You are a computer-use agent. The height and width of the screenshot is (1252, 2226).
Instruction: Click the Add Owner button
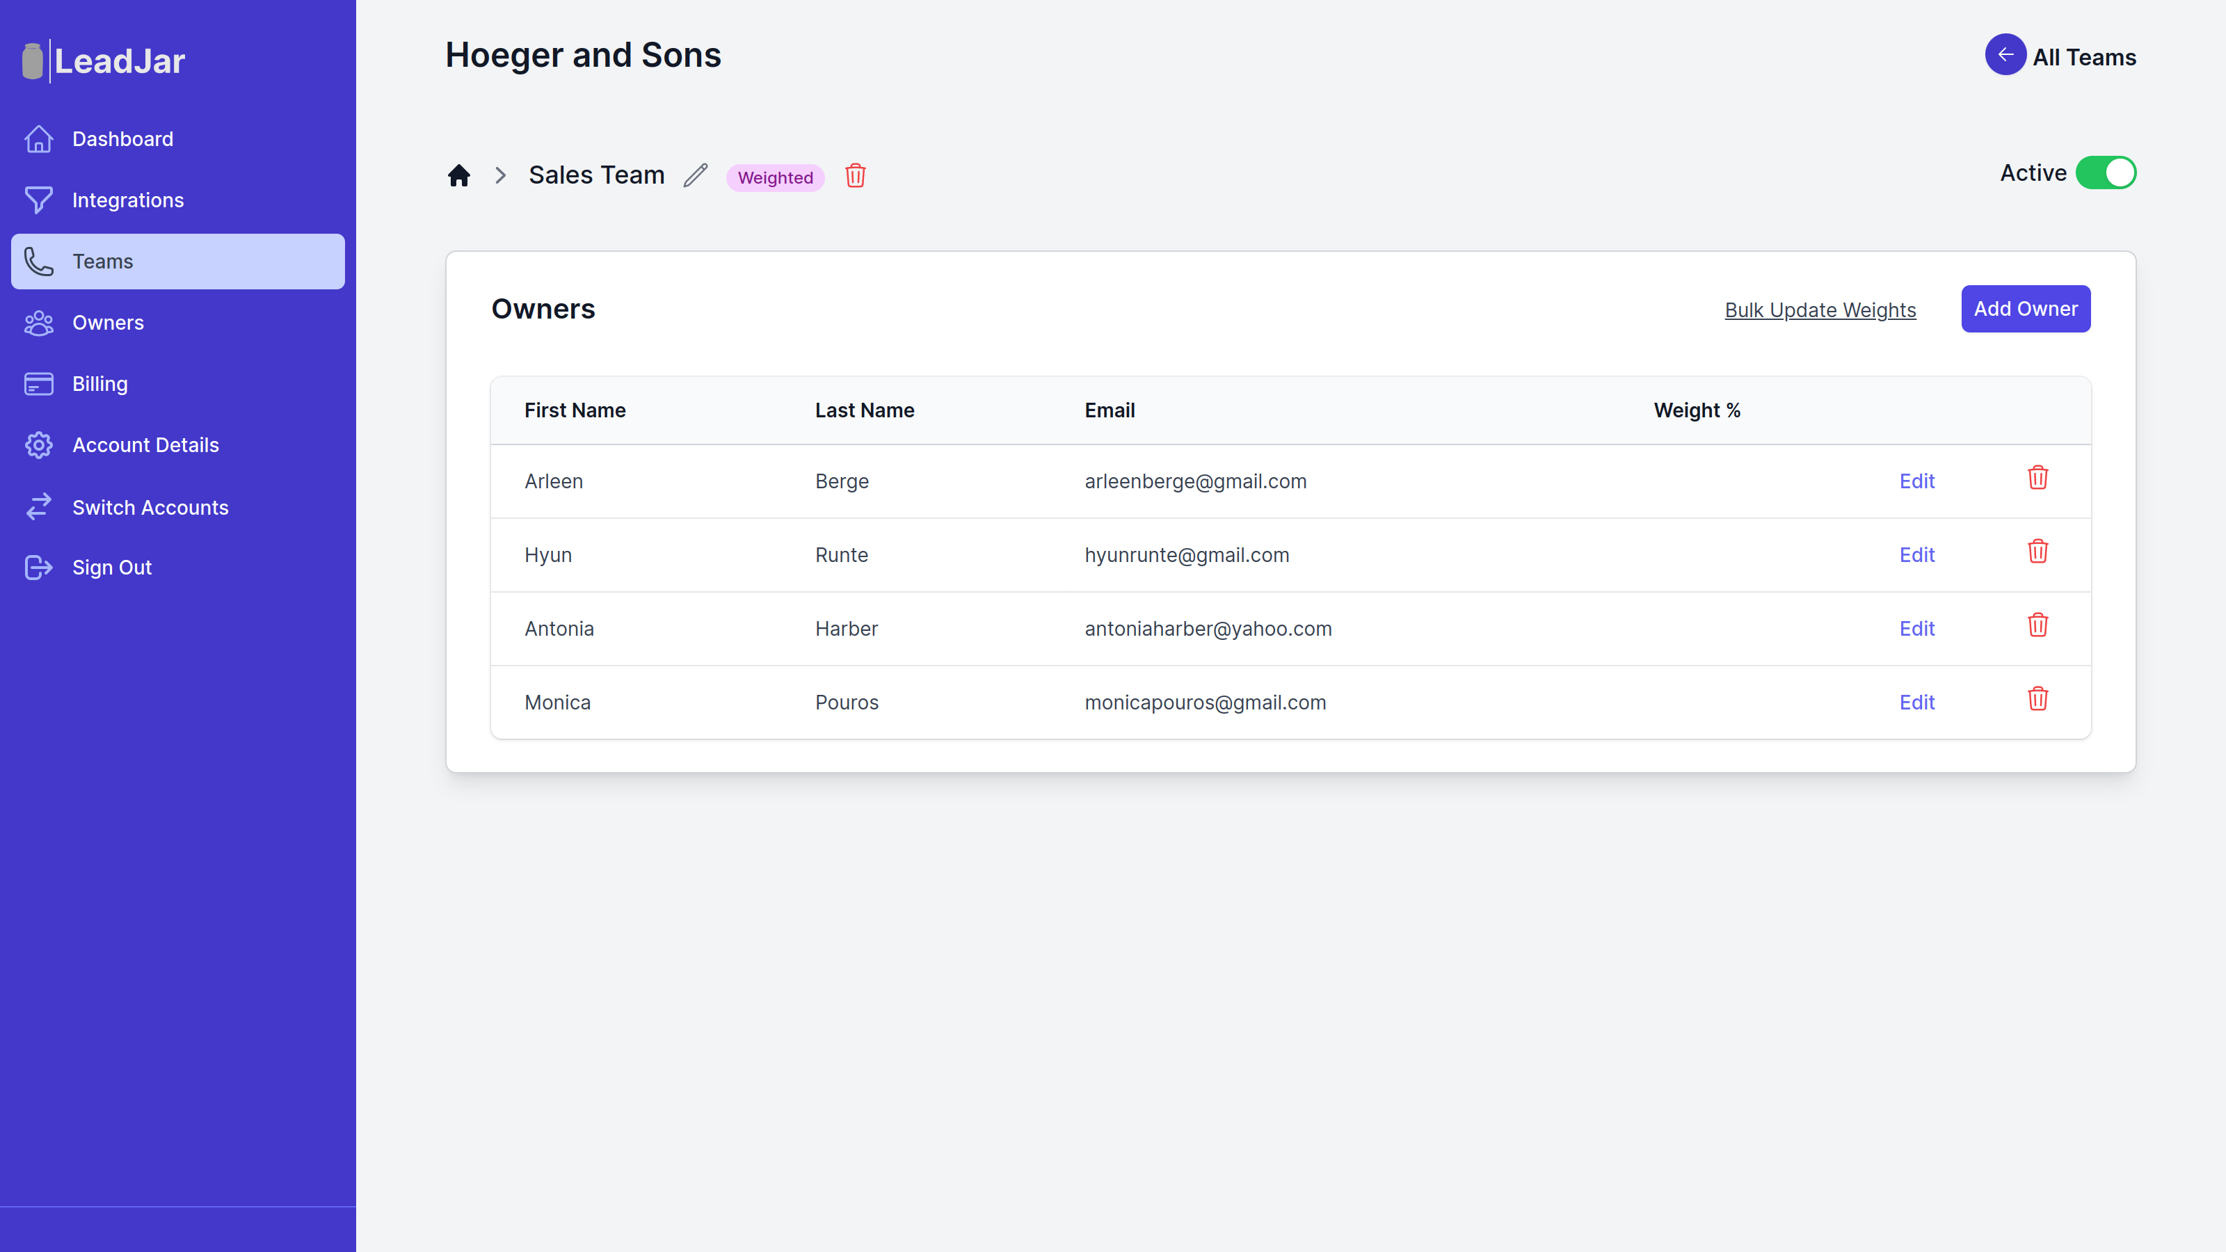(x=2025, y=308)
